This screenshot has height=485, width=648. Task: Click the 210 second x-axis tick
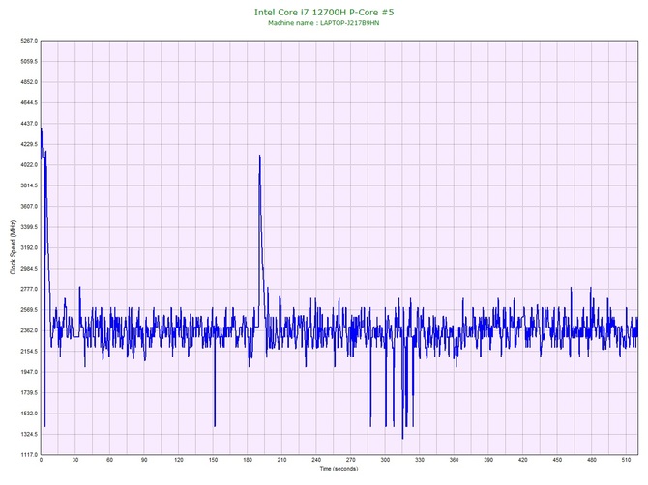(x=281, y=460)
